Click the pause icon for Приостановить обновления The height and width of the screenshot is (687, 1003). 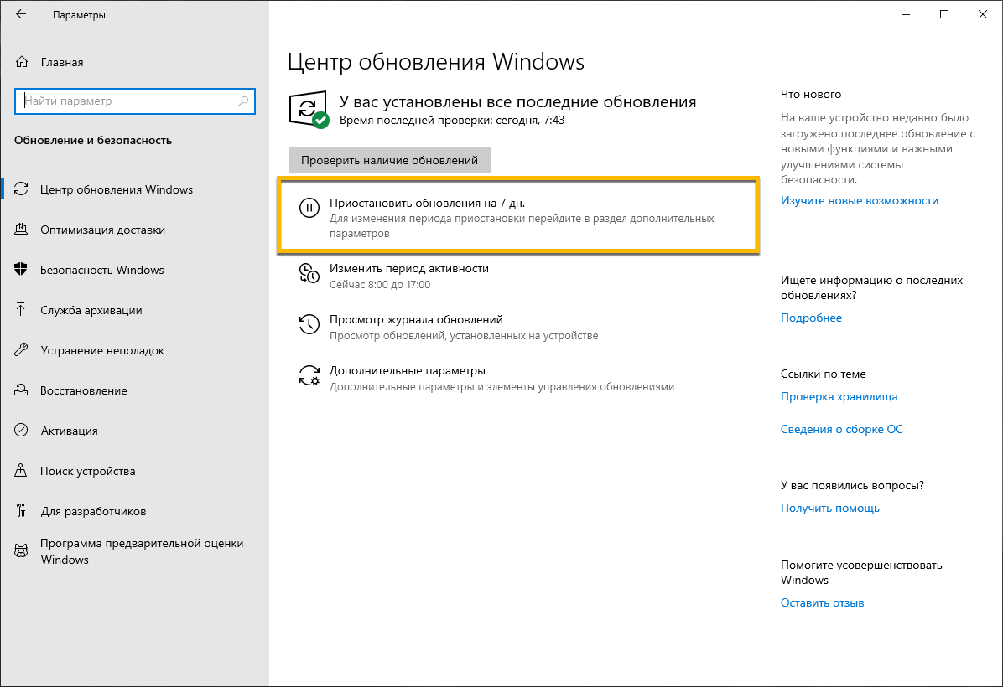click(309, 209)
